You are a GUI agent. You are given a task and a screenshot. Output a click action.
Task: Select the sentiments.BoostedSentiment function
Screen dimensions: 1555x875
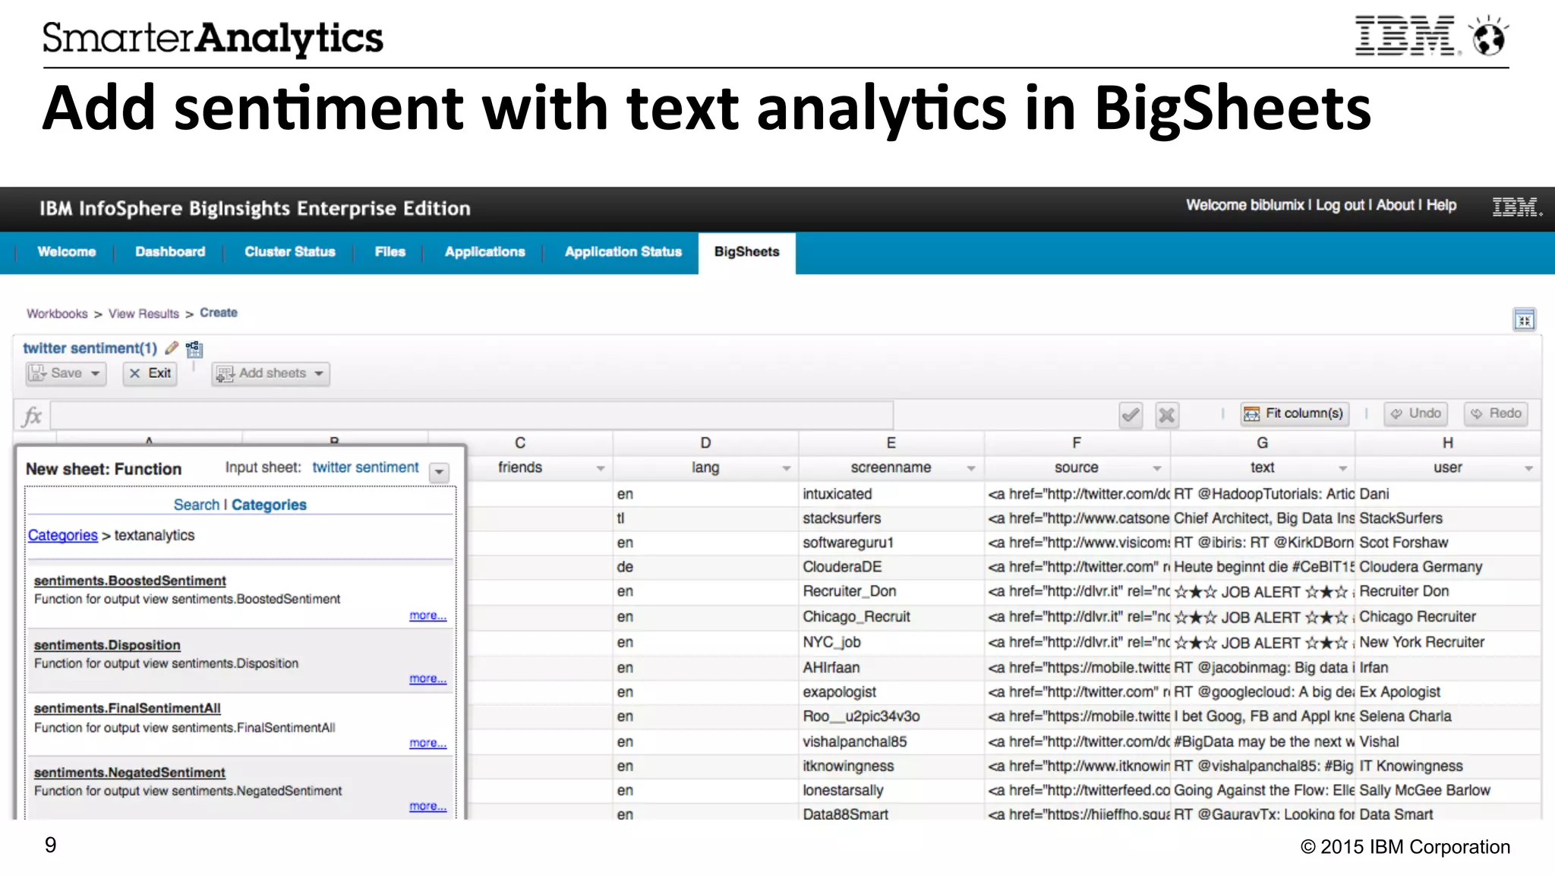130,581
